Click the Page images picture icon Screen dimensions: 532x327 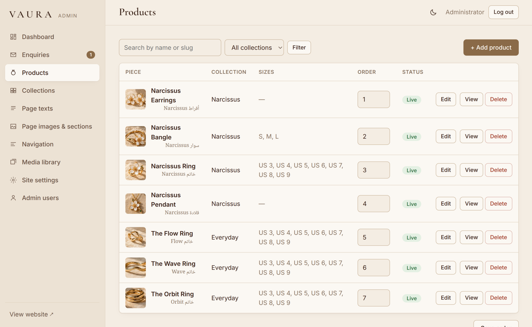13,126
